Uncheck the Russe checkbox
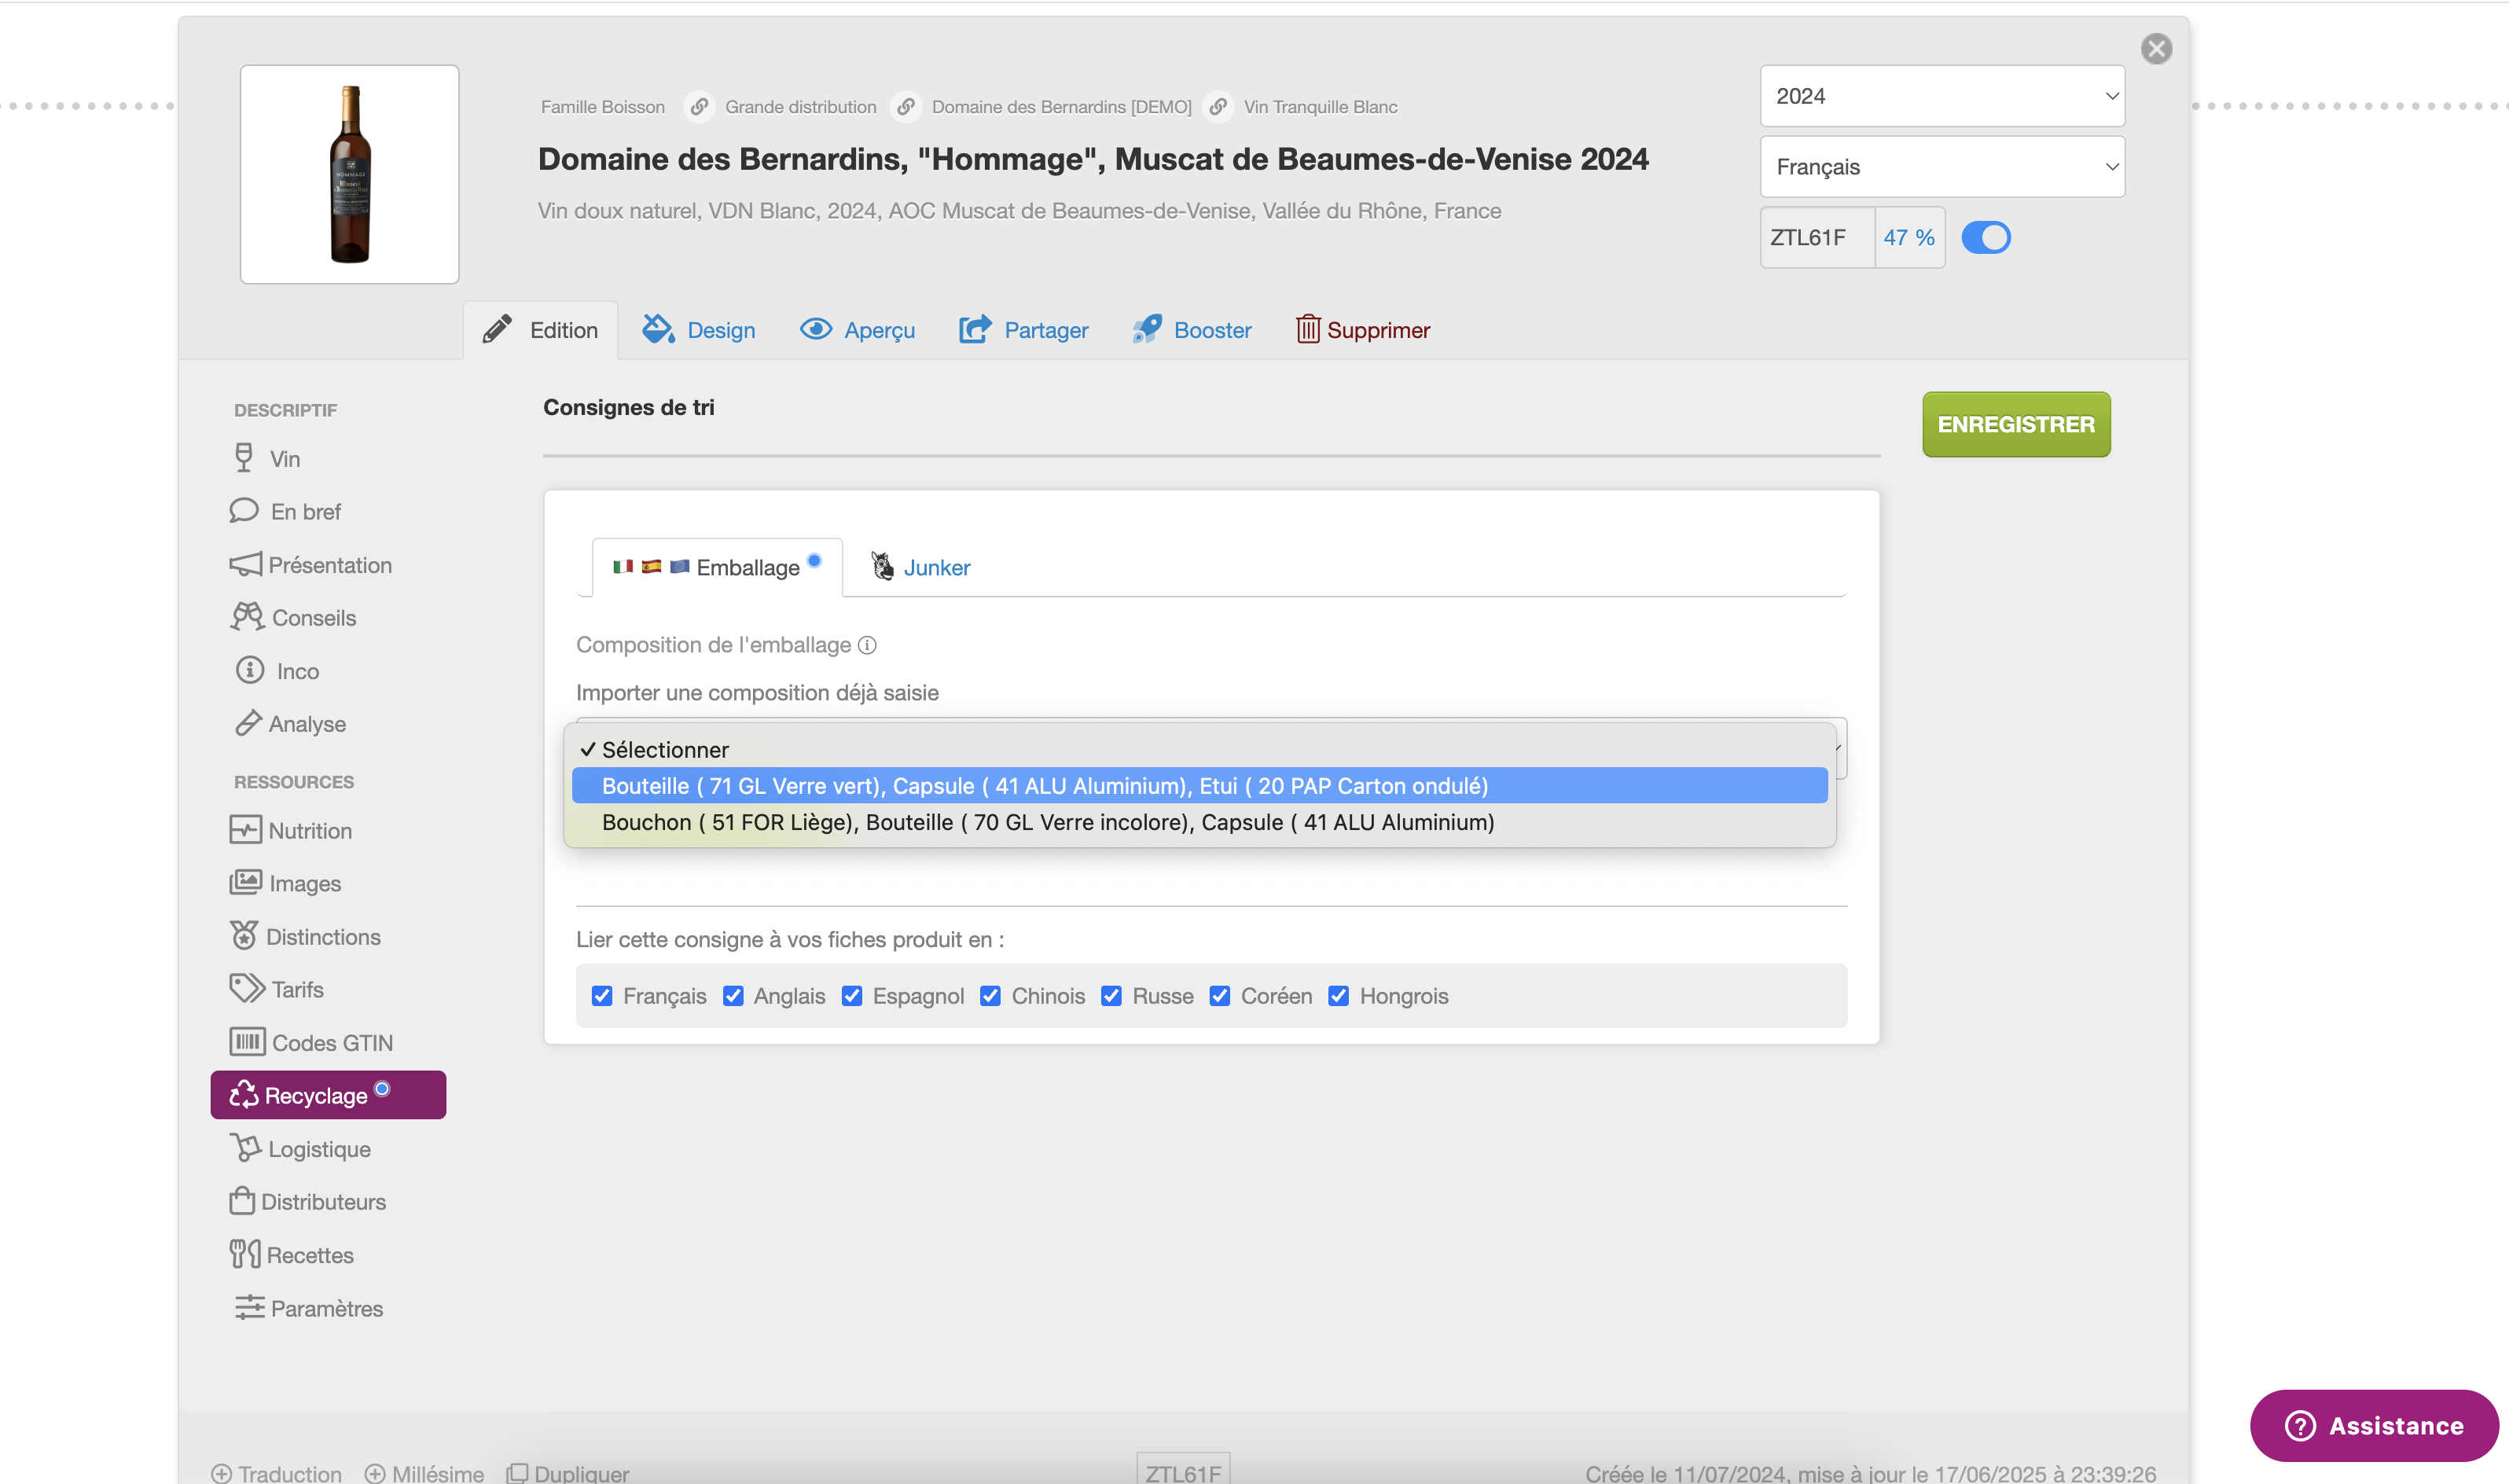Viewport: 2509px width, 1484px height. [x=1111, y=996]
